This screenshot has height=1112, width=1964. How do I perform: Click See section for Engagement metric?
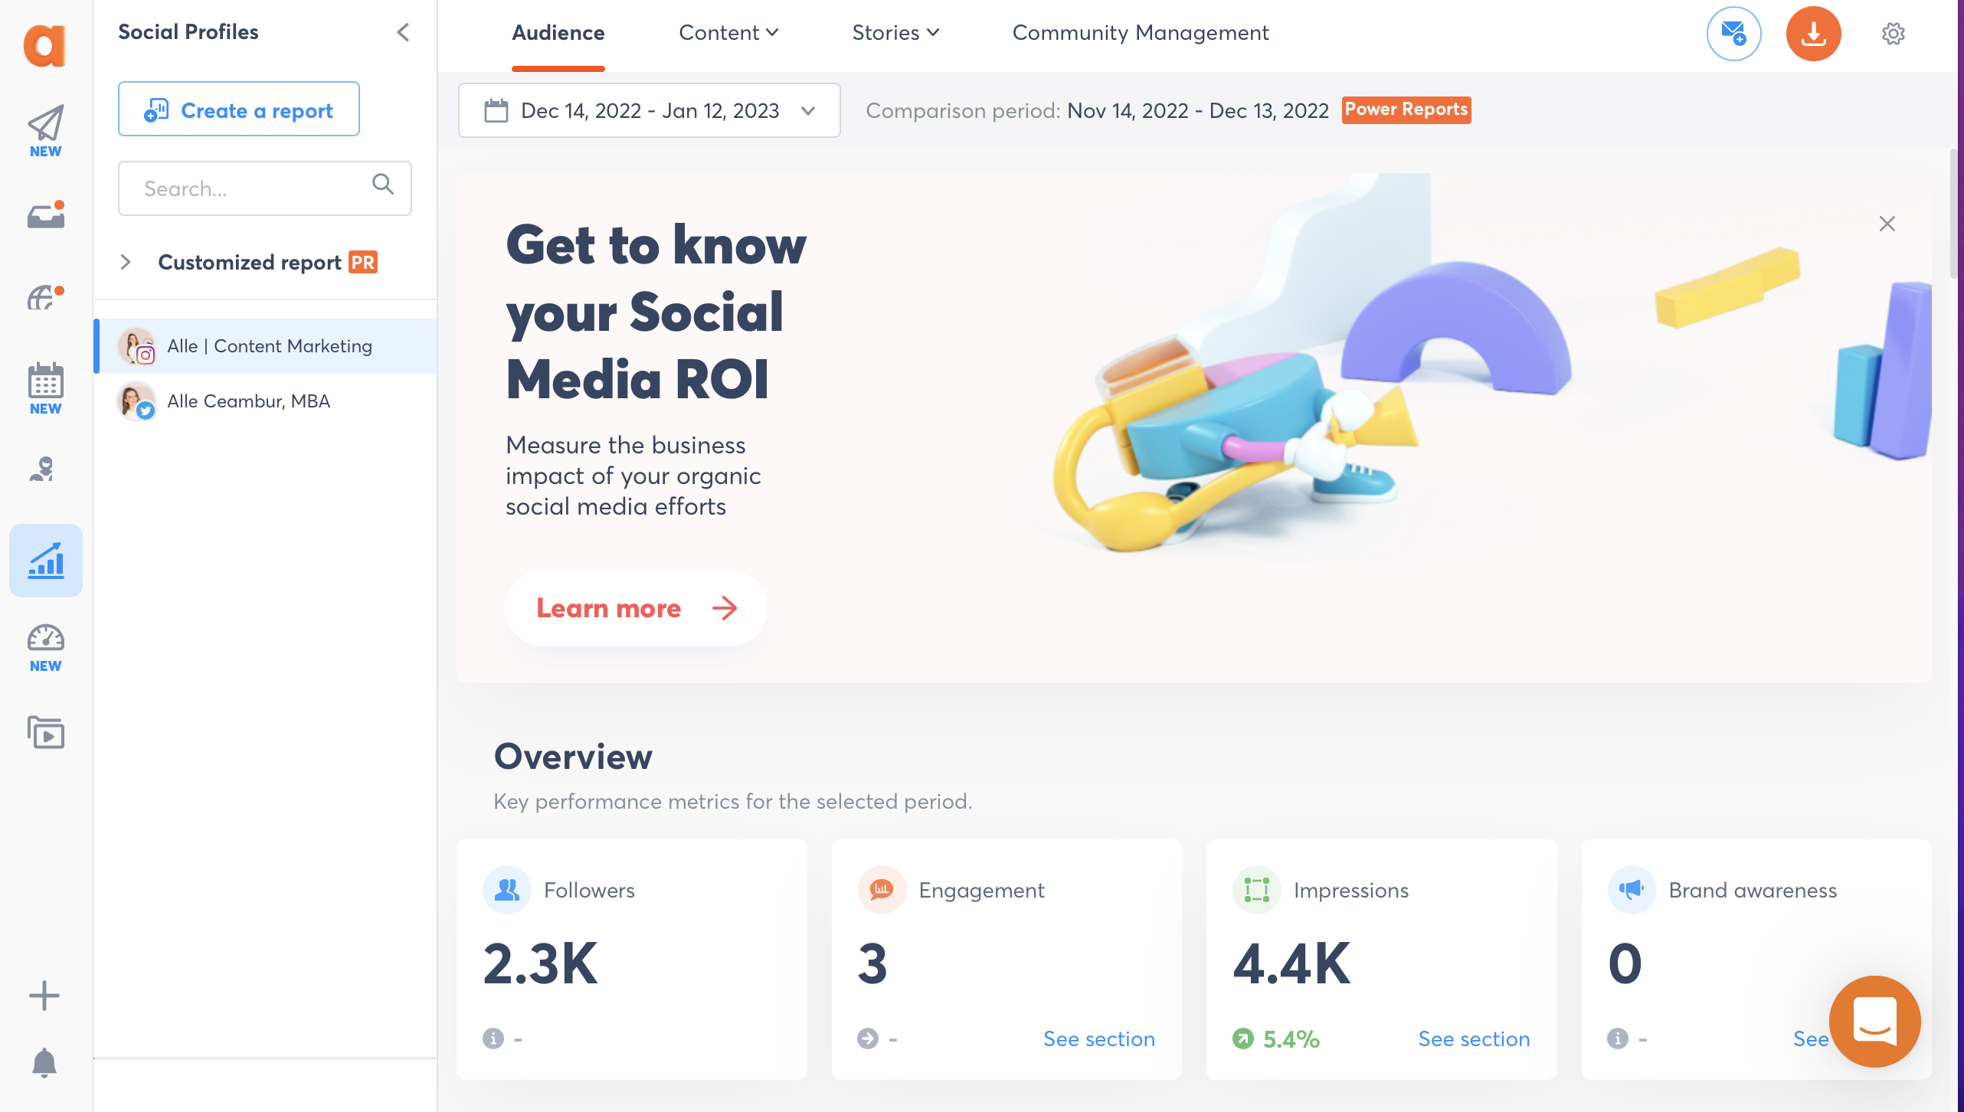1097,1039
